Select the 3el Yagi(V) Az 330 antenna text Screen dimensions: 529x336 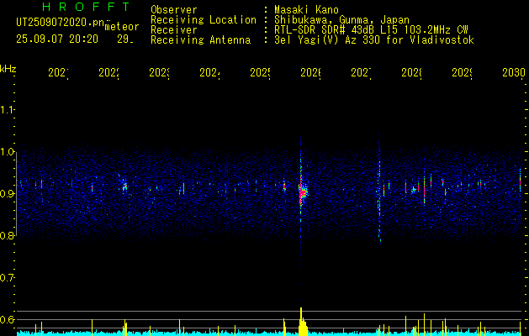374,40
